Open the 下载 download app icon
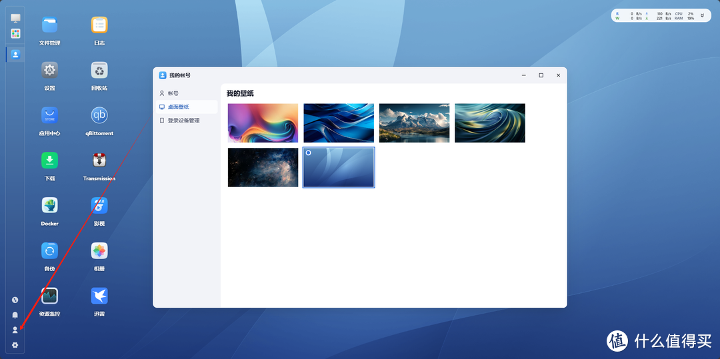Screen dimensions: 720x359 49,161
